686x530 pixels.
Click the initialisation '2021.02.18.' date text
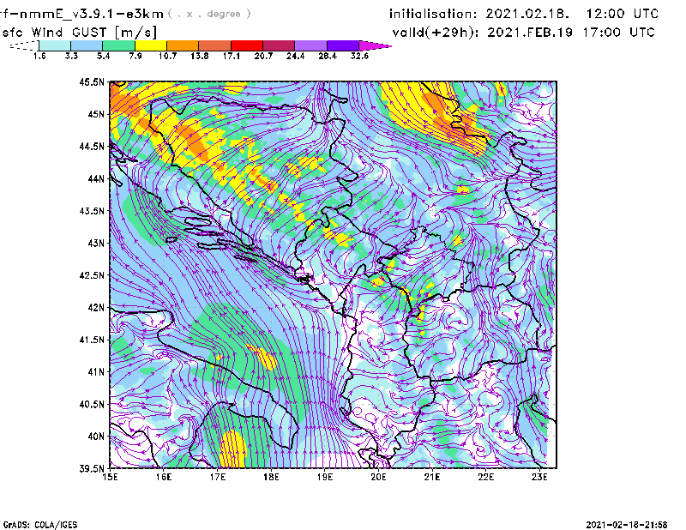point(527,14)
